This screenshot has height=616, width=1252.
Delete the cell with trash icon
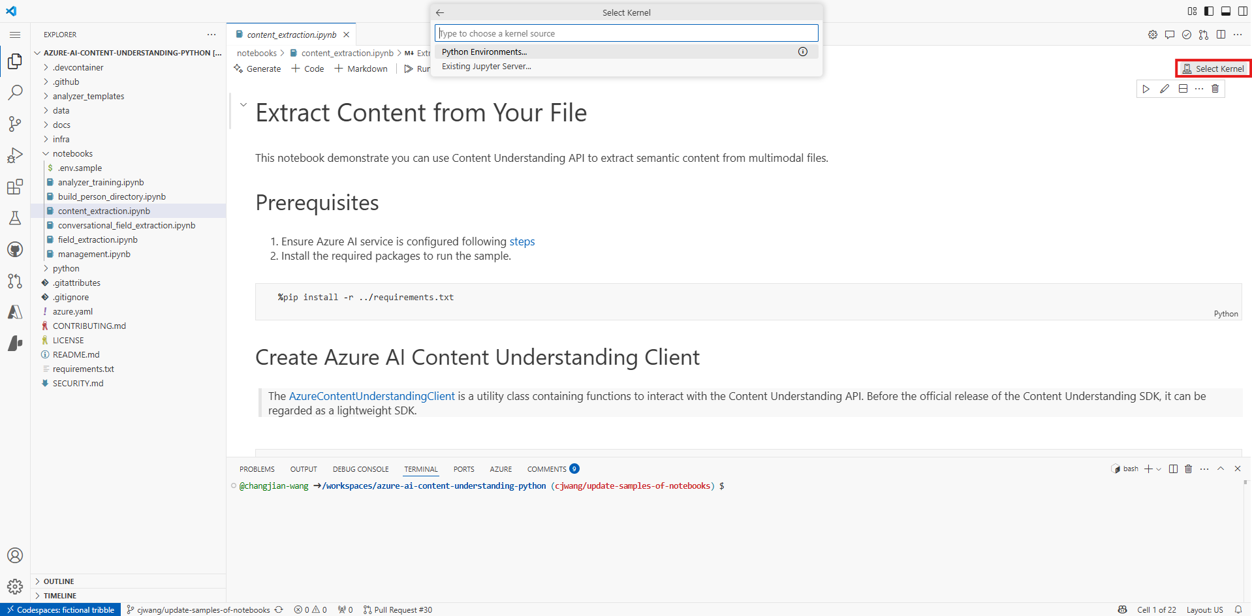click(1215, 89)
